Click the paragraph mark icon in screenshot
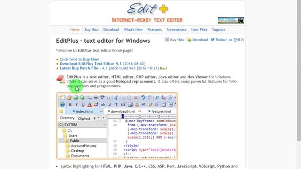 coord(116,105)
